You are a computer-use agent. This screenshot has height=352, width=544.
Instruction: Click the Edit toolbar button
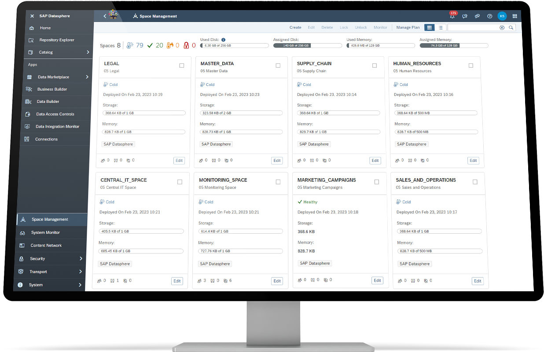coord(311,27)
